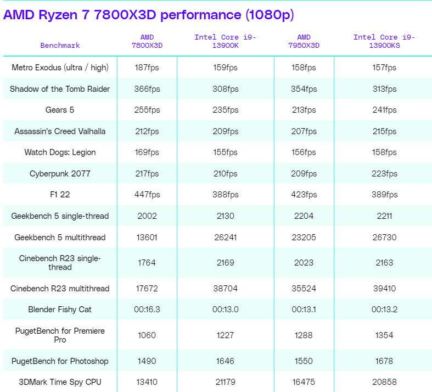This screenshot has width=432, height=392.
Task: Click the Cinebench R23 single-thread label
Action: click(60, 263)
